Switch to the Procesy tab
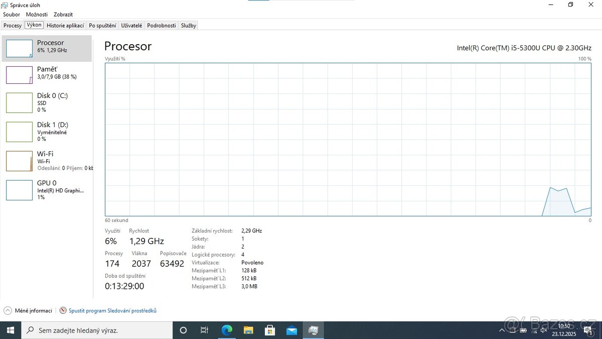The height and width of the screenshot is (339, 602). (x=12, y=25)
